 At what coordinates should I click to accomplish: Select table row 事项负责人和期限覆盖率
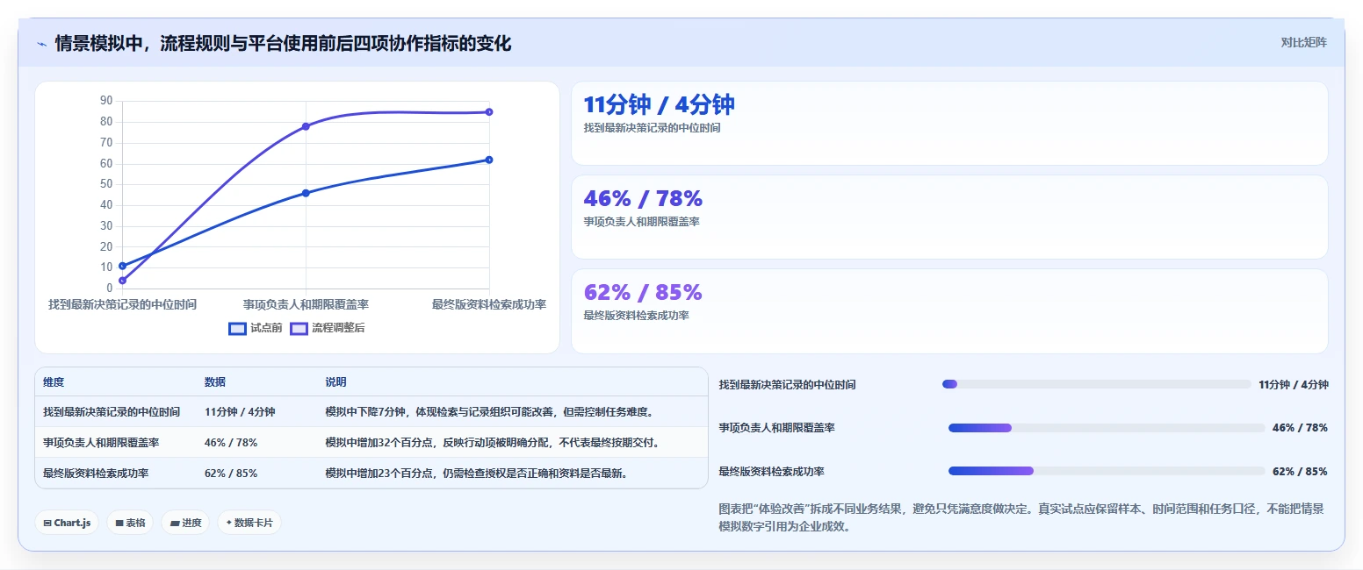pos(371,443)
